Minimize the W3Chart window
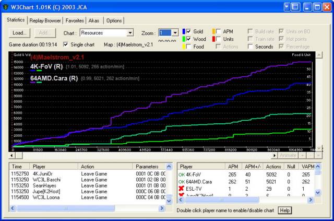The image size is (334, 221). (307, 7)
